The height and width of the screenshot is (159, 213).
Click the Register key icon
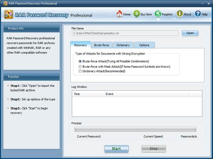(x=158, y=14)
